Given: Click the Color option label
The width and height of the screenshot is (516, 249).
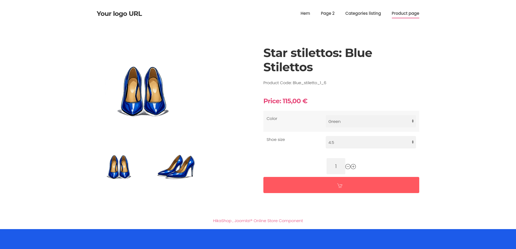Looking at the screenshot, I should tap(272, 119).
